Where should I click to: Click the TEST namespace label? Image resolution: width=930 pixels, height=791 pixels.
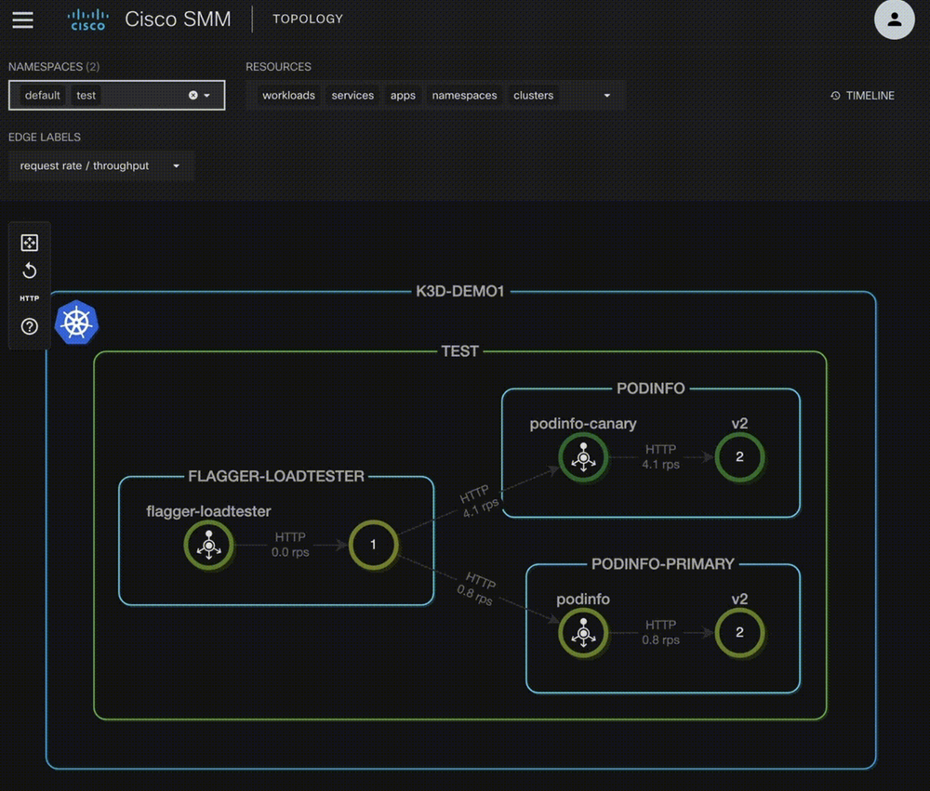[x=459, y=351]
